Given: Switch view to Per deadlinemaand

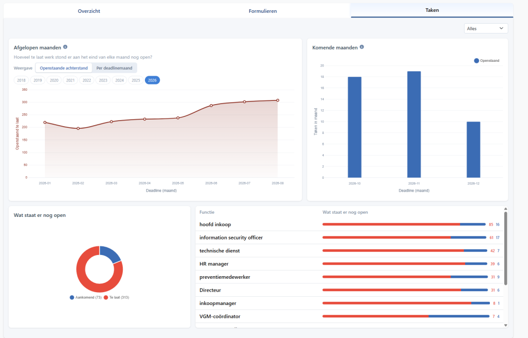Looking at the screenshot, I should pyautogui.click(x=114, y=68).
